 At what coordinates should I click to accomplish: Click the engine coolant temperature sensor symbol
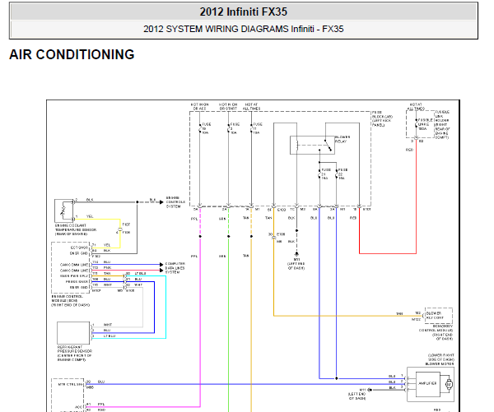63,211
